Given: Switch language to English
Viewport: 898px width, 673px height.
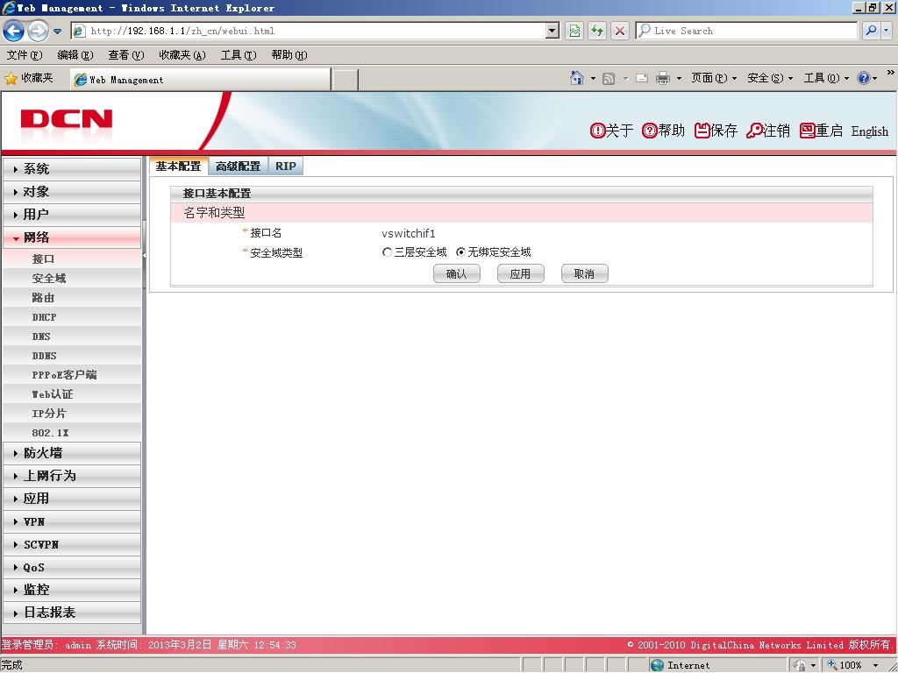Looking at the screenshot, I should click(x=869, y=131).
